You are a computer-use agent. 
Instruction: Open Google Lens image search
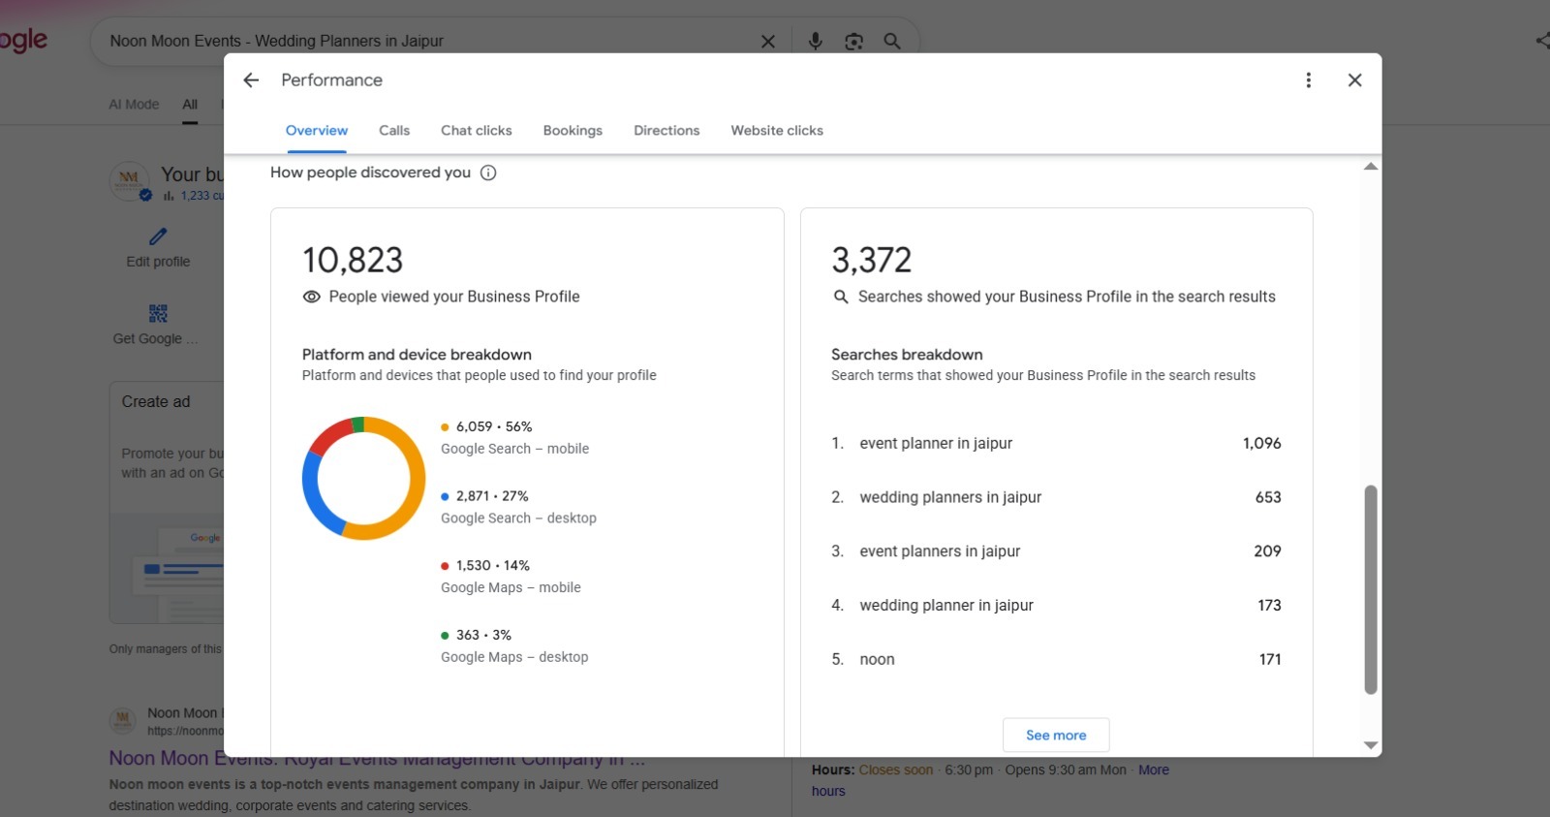pyautogui.click(x=853, y=41)
